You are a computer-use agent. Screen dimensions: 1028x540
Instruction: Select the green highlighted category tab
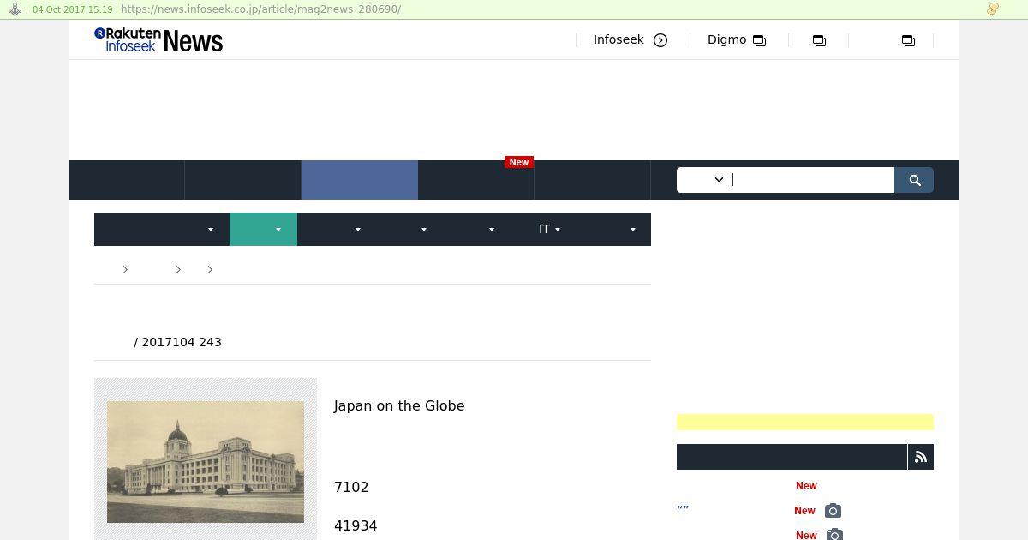pyautogui.click(x=263, y=230)
